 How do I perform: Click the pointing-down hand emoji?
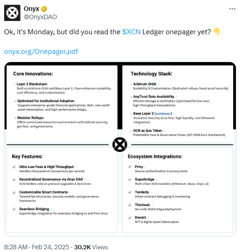(x=217, y=32)
